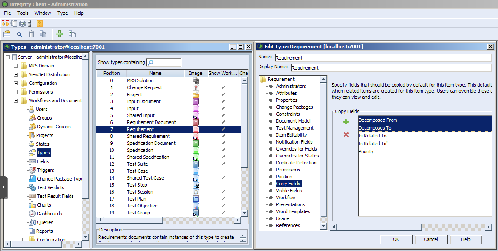This screenshot has width=498, height=251.
Task: Click the green plus icon to create a type
Action: (x=60, y=34)
